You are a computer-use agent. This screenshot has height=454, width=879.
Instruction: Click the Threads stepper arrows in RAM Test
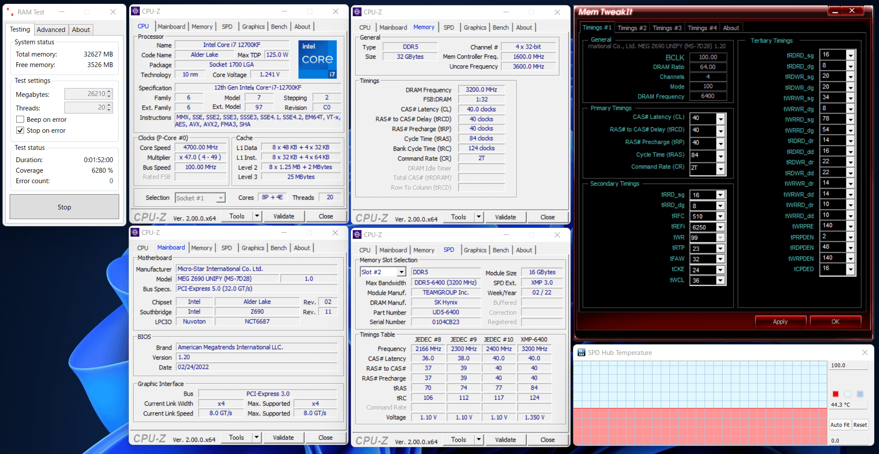pos(109,107)
